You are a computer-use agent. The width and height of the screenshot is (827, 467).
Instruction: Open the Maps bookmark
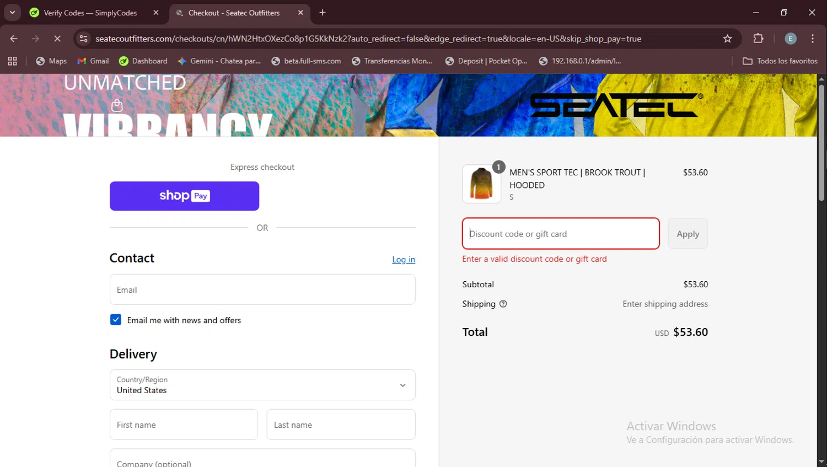coord(51,61)
